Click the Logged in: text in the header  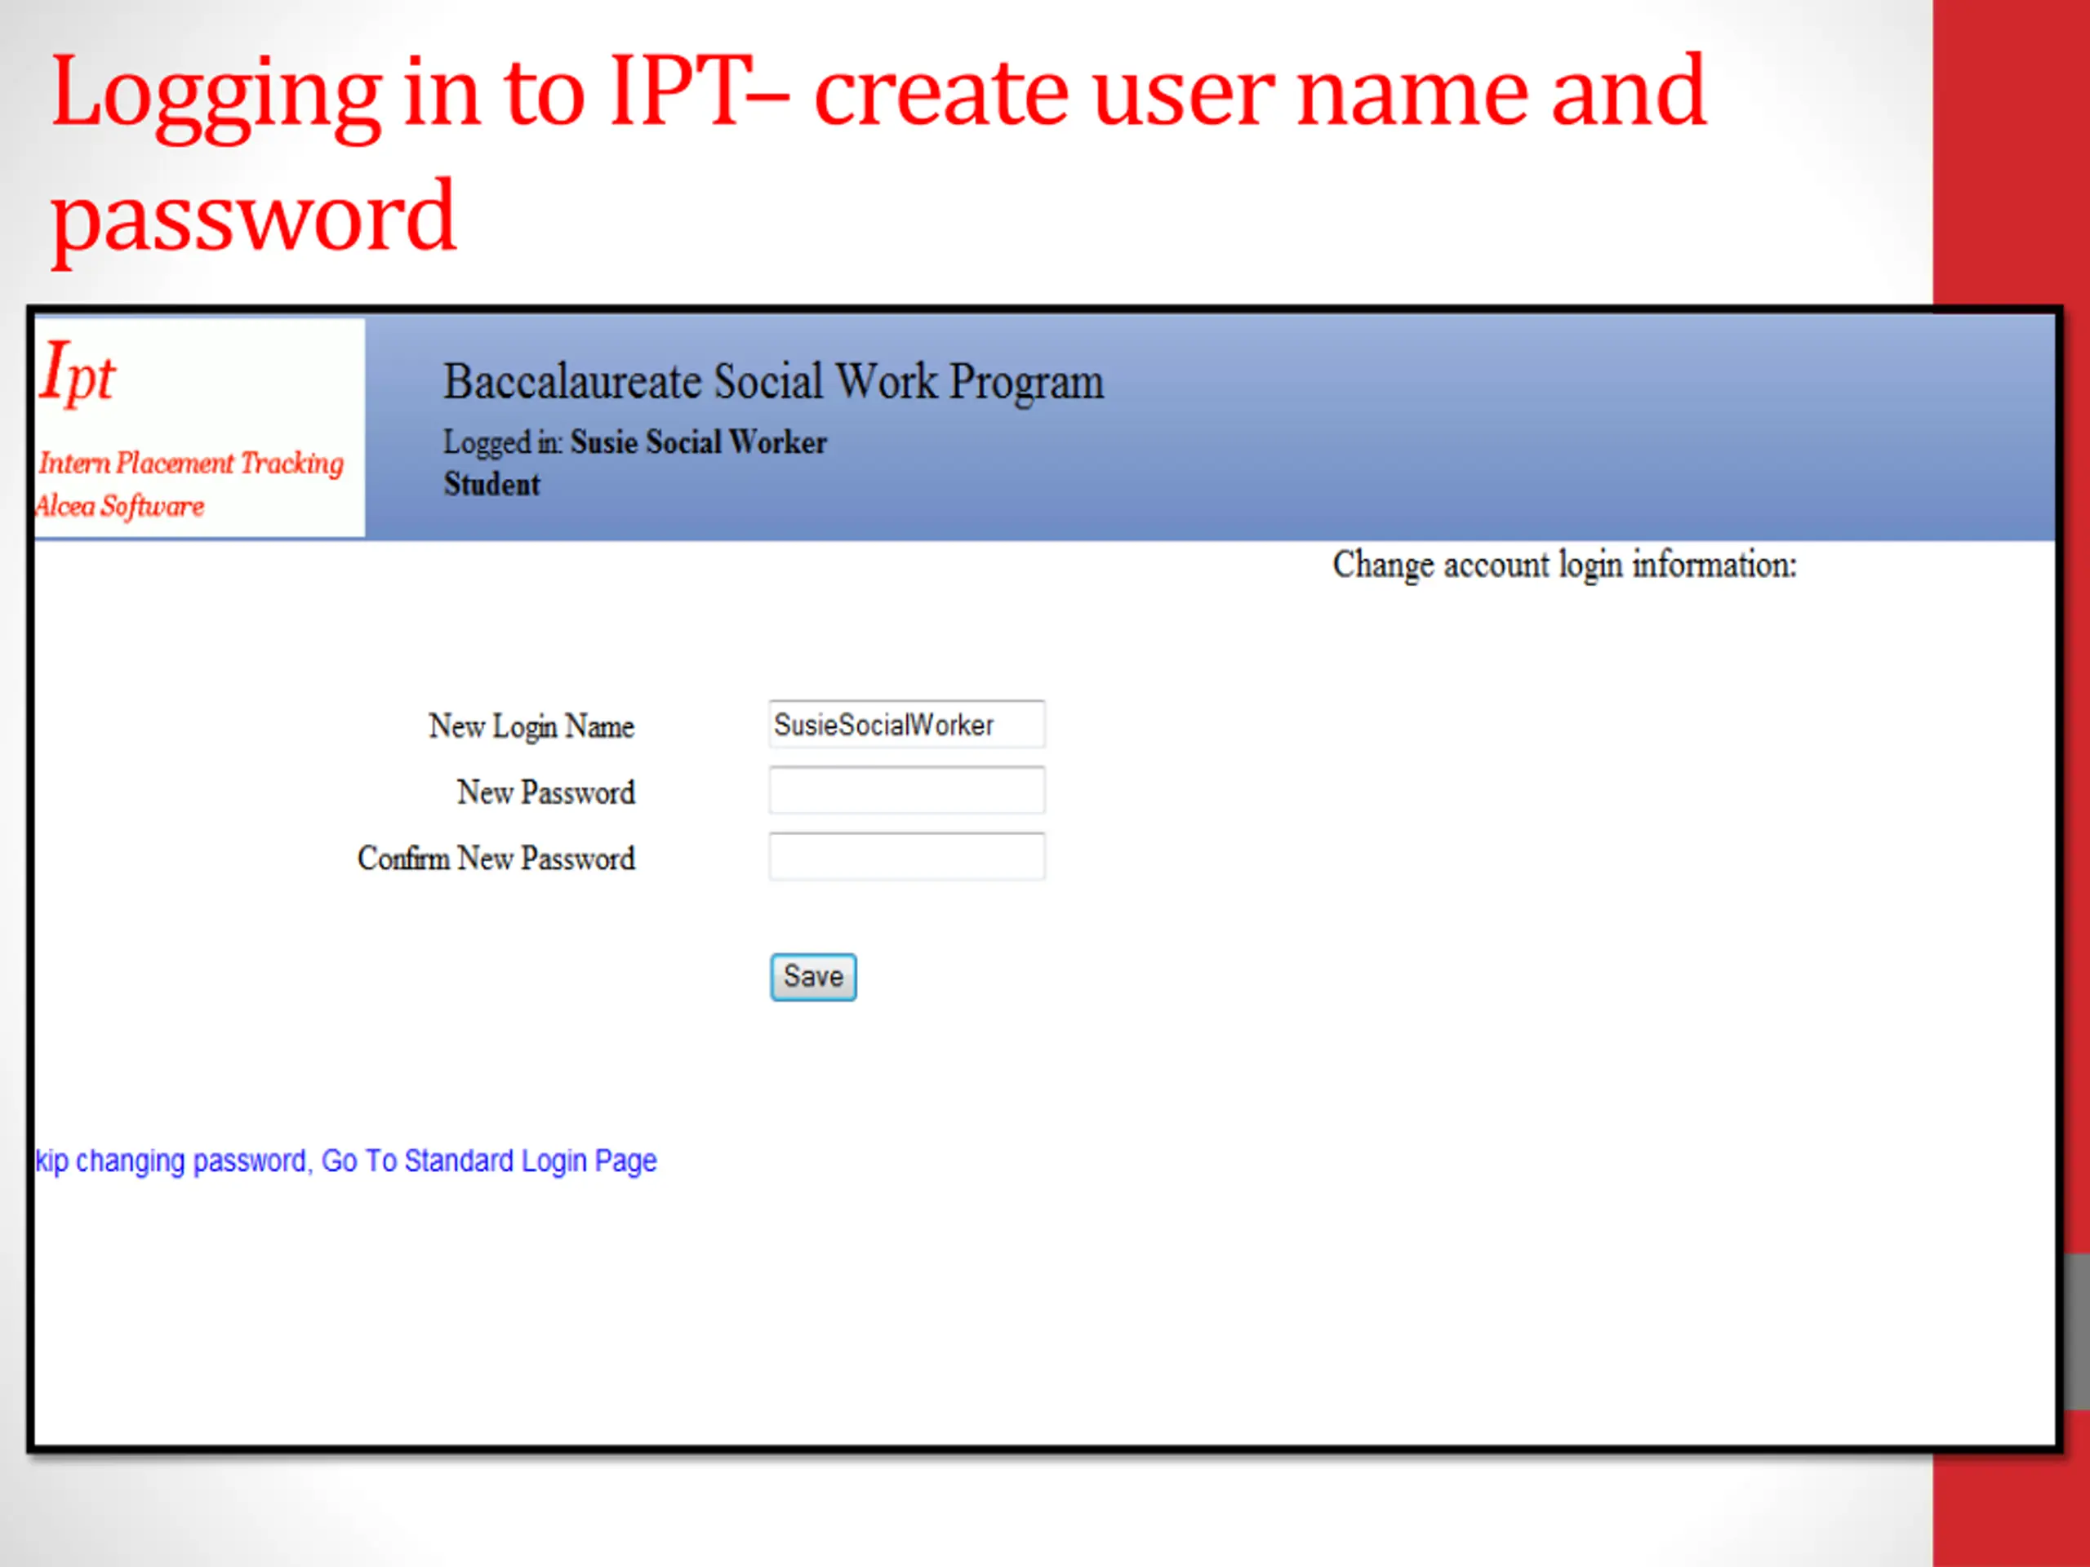coord(503,442)
